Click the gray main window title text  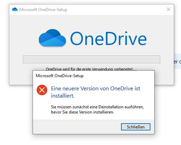(x=43, y=10)
